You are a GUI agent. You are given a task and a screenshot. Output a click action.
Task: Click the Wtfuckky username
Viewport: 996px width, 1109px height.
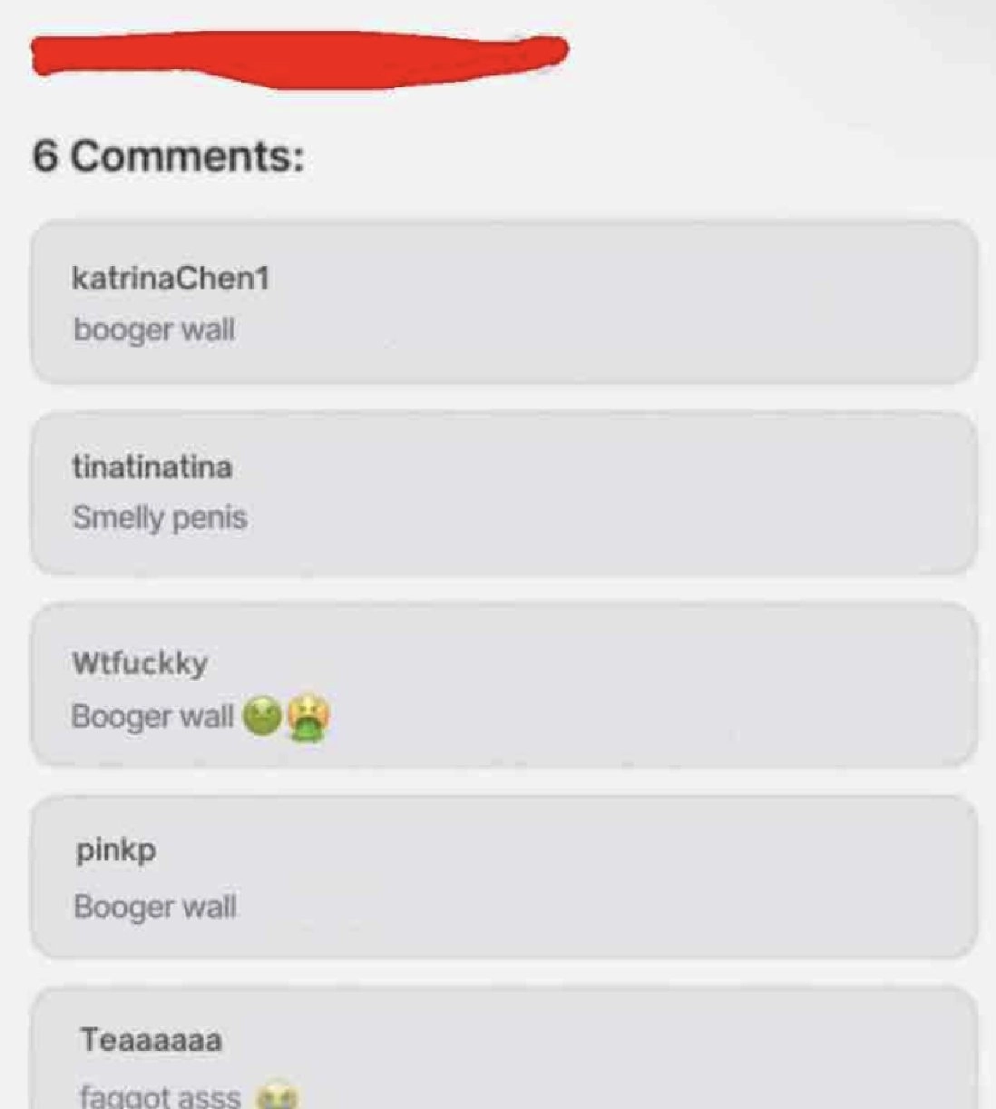[140, 662]
